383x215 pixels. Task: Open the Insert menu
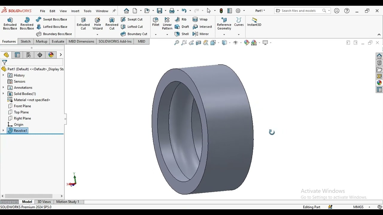click(x=75, y=11)
